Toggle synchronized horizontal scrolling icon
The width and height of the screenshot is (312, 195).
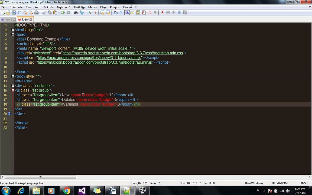[108, 12]
